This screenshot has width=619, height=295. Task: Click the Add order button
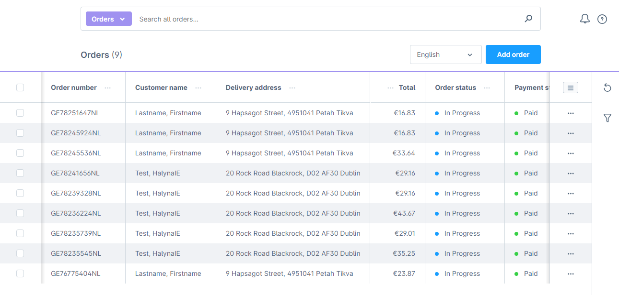coord(513,54)
